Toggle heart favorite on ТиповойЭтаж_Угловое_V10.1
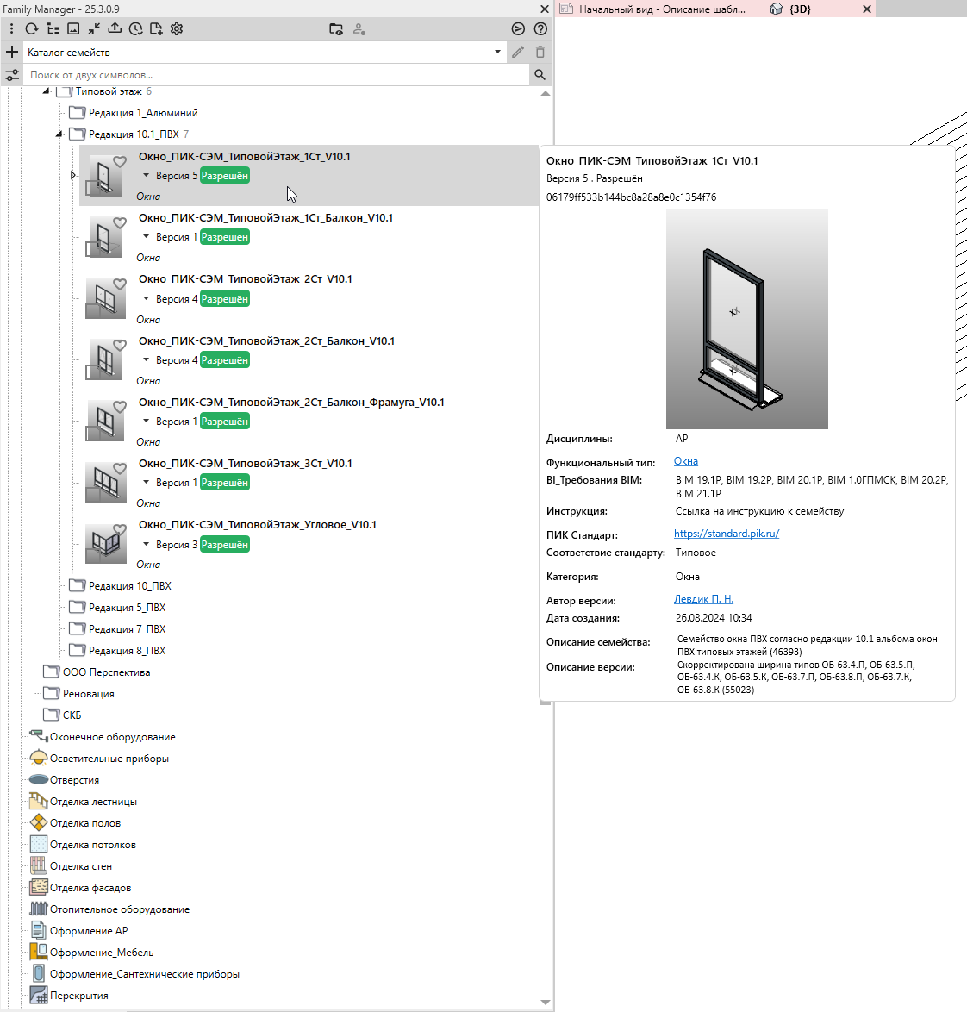Image resolution: width=967 pixels, height=1012 pixels. pyautogui.click(x=120, y=529)
